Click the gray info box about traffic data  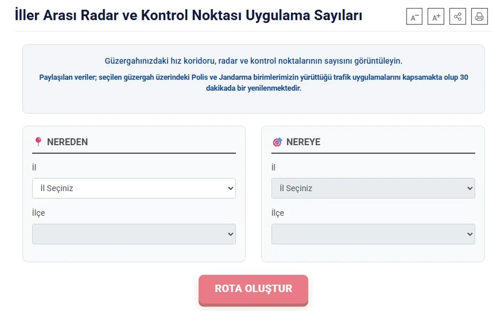[254, 77]
